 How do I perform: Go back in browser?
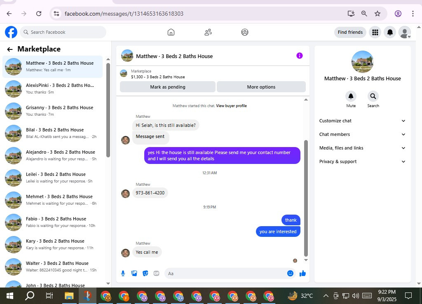[x=9, y=14]
